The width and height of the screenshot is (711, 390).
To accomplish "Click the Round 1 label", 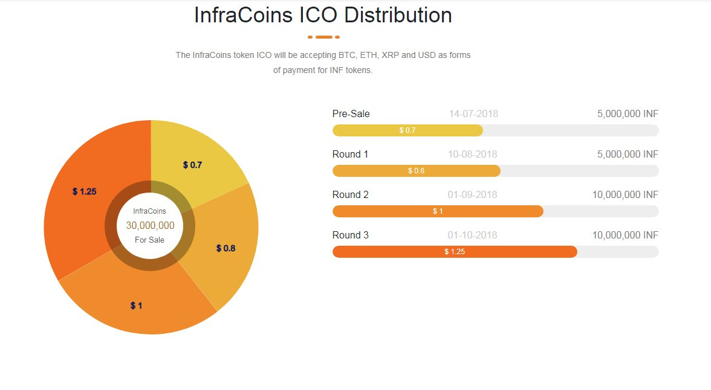I will (x=350, y=154).
